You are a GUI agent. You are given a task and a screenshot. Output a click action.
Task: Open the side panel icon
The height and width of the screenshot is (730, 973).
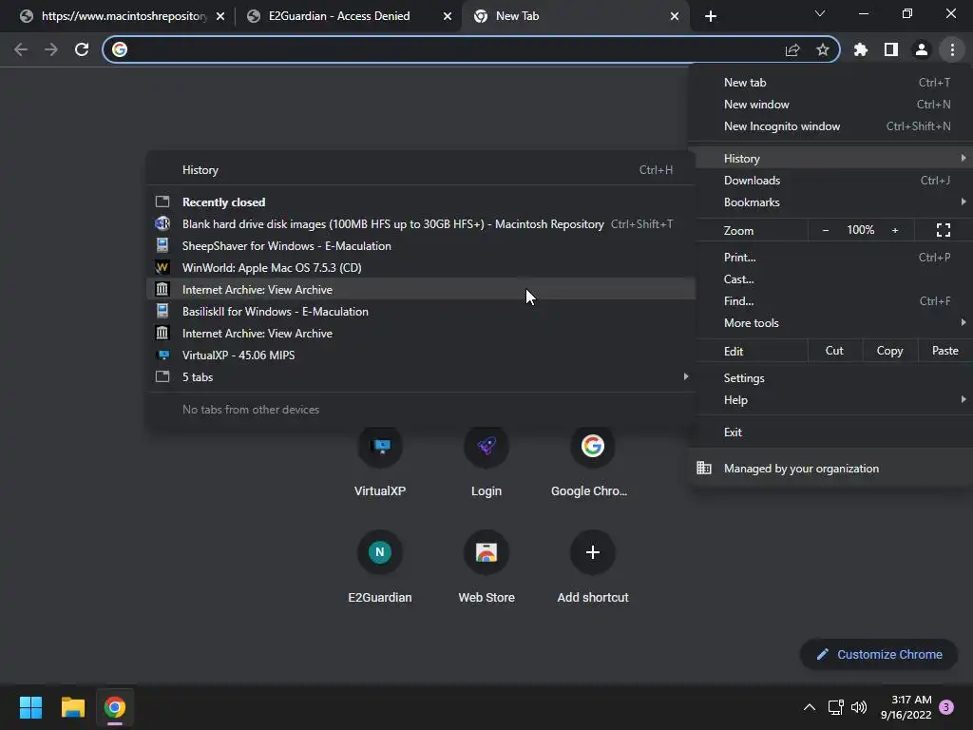click(891, 49)
